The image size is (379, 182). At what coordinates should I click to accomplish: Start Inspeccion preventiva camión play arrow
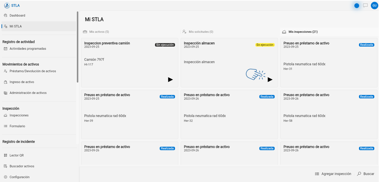[x=170, y=79]
